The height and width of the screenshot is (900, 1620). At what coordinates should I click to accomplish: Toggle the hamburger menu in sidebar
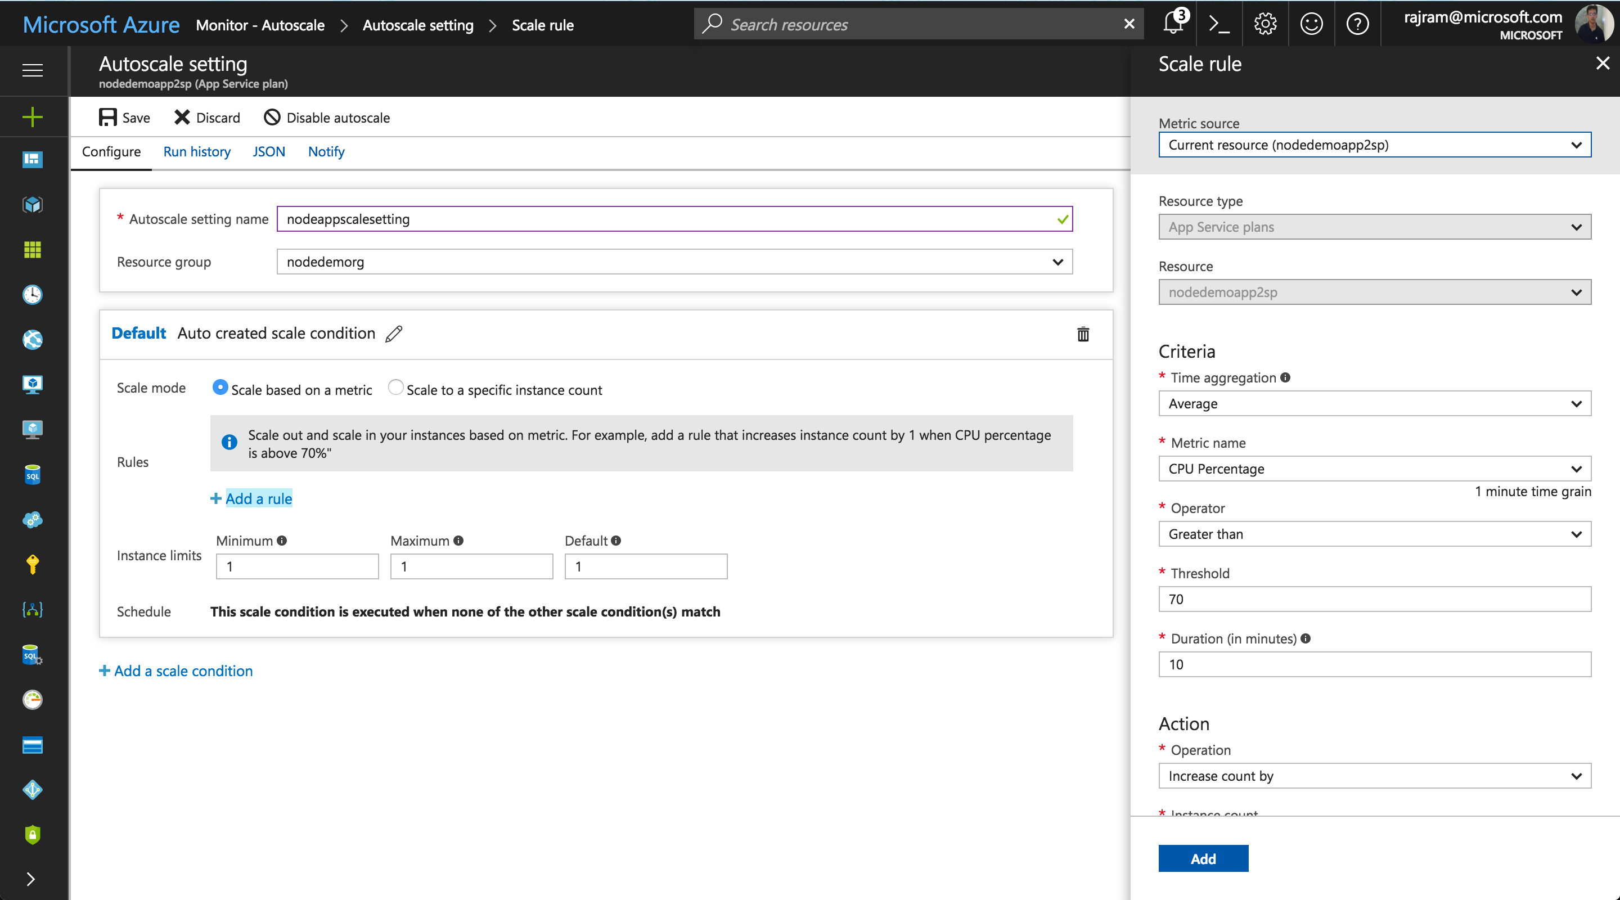point(32,70)
